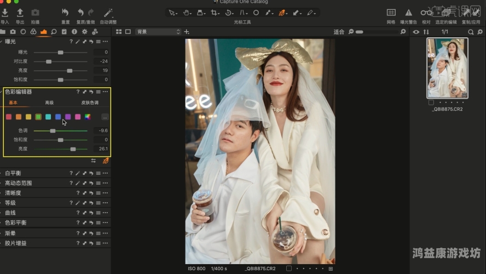Toggle the browser eye visibility icon
This screenshot has height=274, width=486.
point(416,32)
